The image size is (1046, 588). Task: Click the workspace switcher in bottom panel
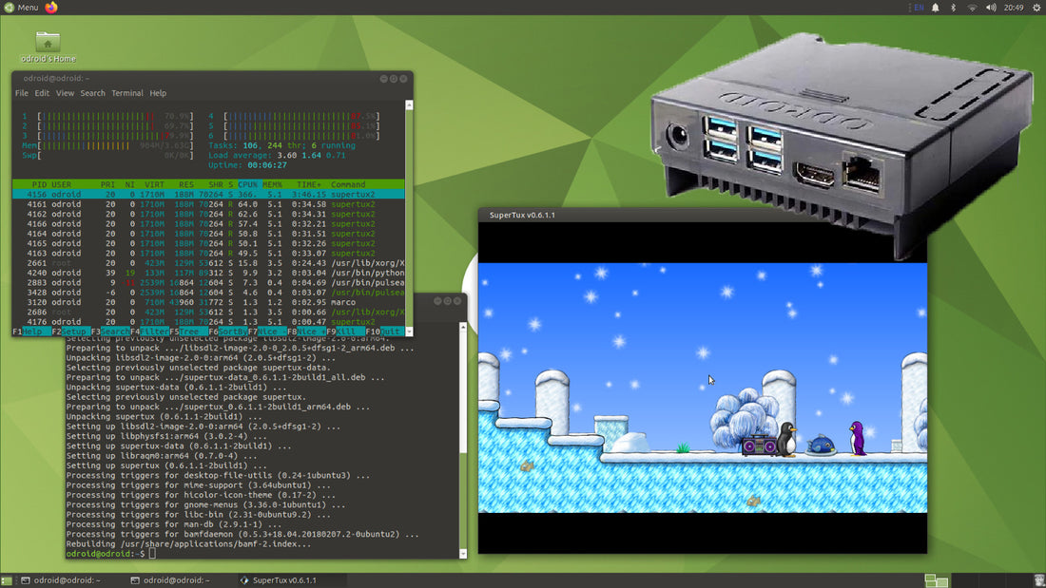[x=936, y=580]
